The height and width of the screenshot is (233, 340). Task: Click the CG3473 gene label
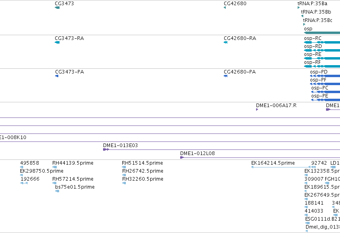pos(64,4)
